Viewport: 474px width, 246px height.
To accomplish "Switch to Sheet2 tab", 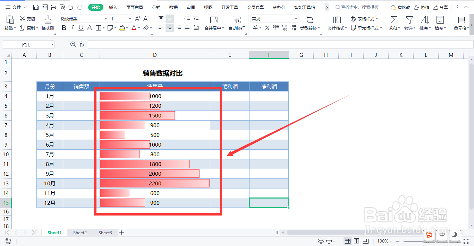I will (x=80, y=233).
